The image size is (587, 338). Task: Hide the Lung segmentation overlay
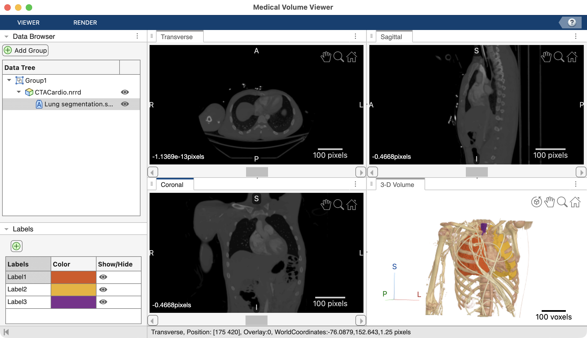tap(125, 104)
